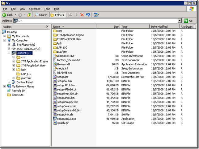Select Recycle Bin in the folder tree
Image resolution: width=199 pixels, height=149 pixels.
19,91
